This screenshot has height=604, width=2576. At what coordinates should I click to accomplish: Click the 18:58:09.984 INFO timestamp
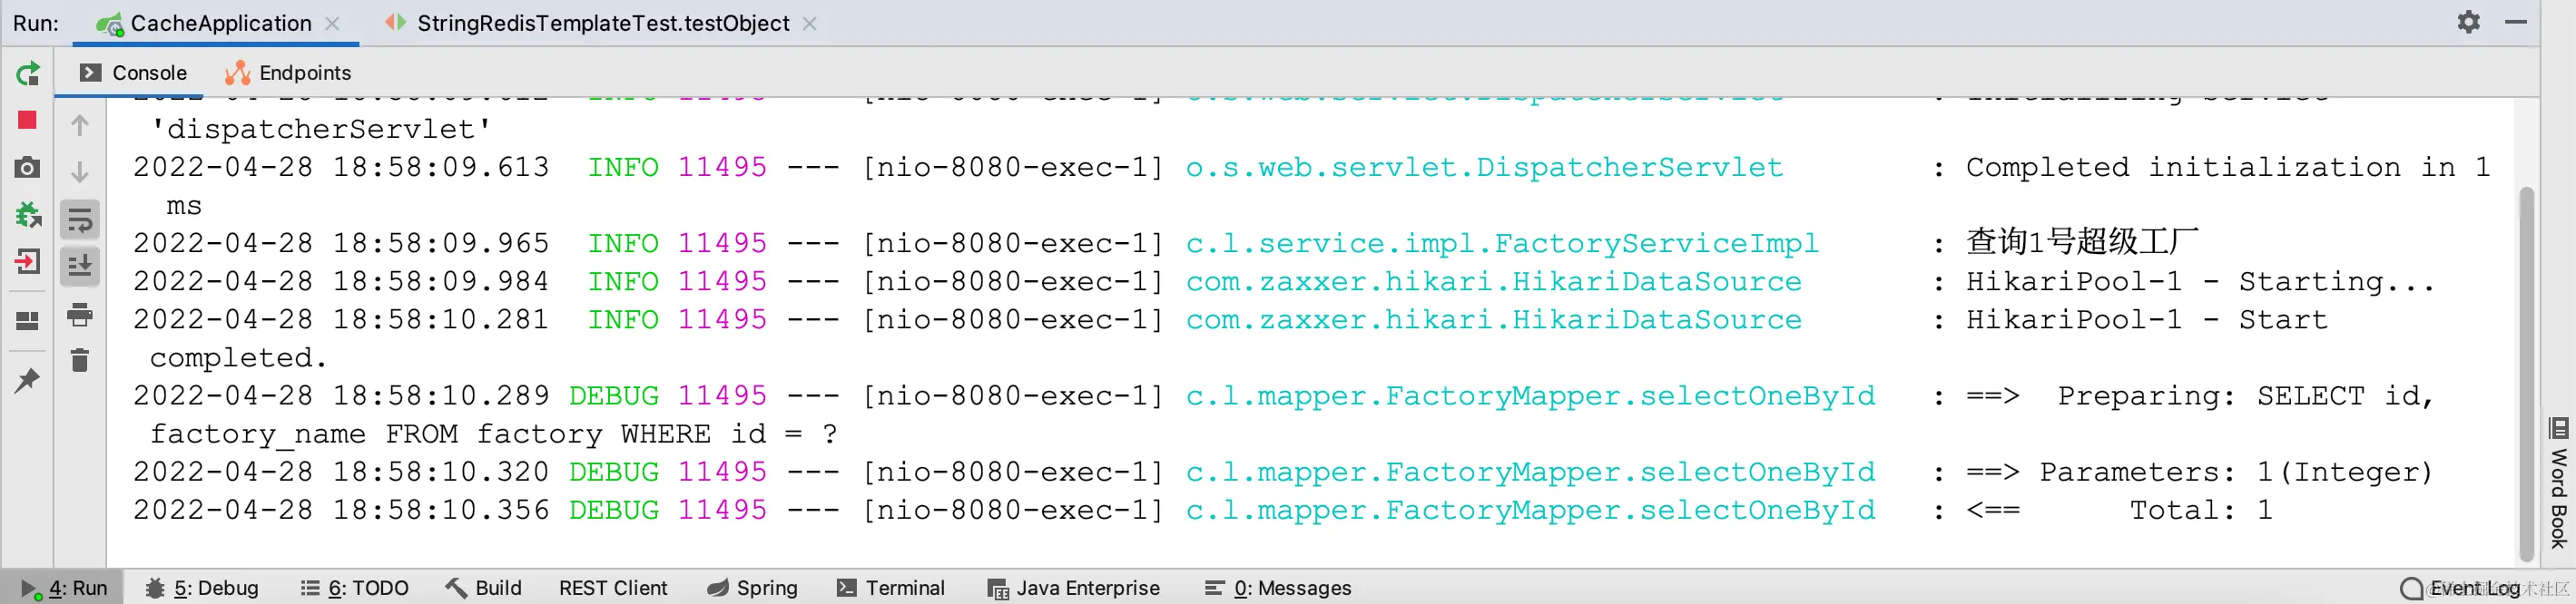click(x=341, y=281)
